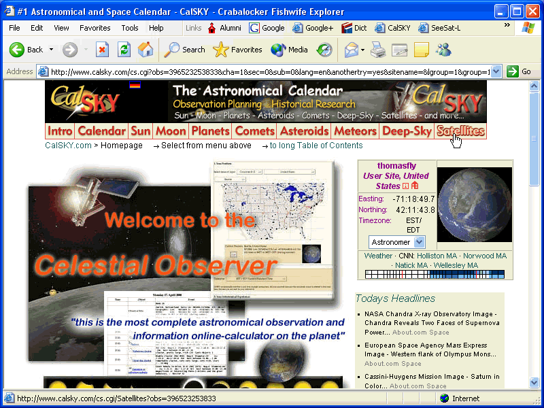
Task: Select the Deep-Sky tab on CalSKY
Action: pos(407,131)
